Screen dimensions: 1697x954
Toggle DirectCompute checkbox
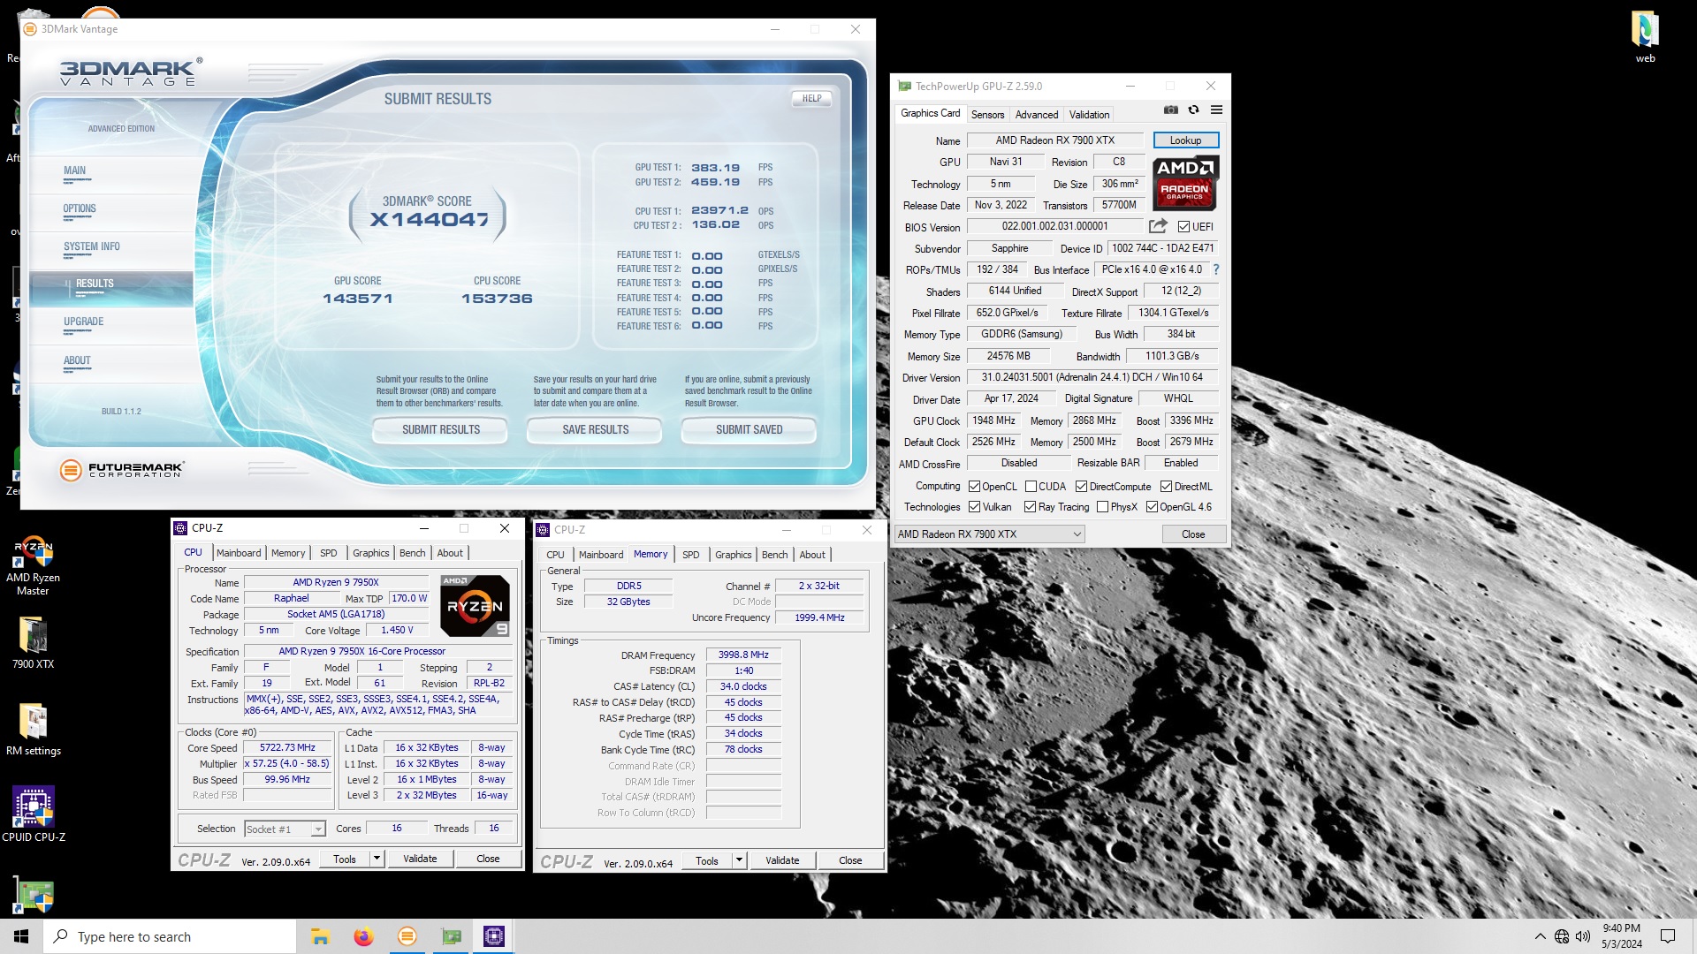(x=1081, y=487)
